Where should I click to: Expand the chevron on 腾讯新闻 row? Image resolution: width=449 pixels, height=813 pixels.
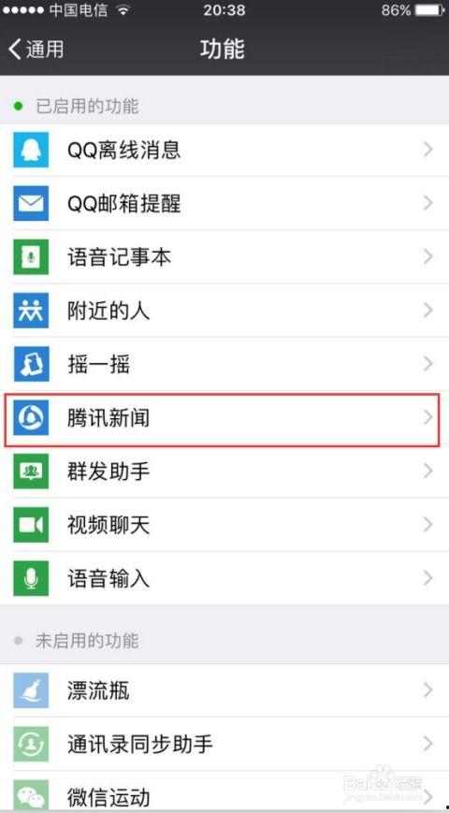(427, 417)
